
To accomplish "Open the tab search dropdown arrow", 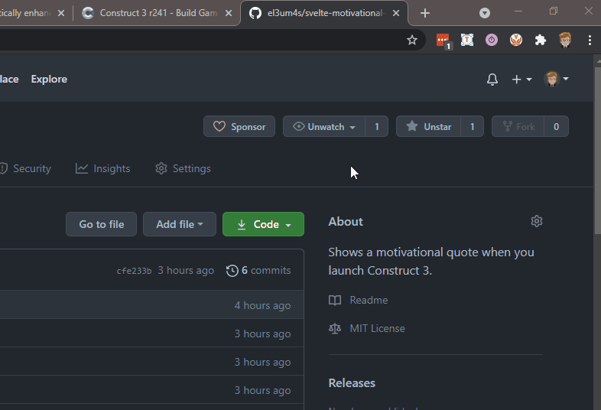I will pyautogui.click(x=485, y=14).
